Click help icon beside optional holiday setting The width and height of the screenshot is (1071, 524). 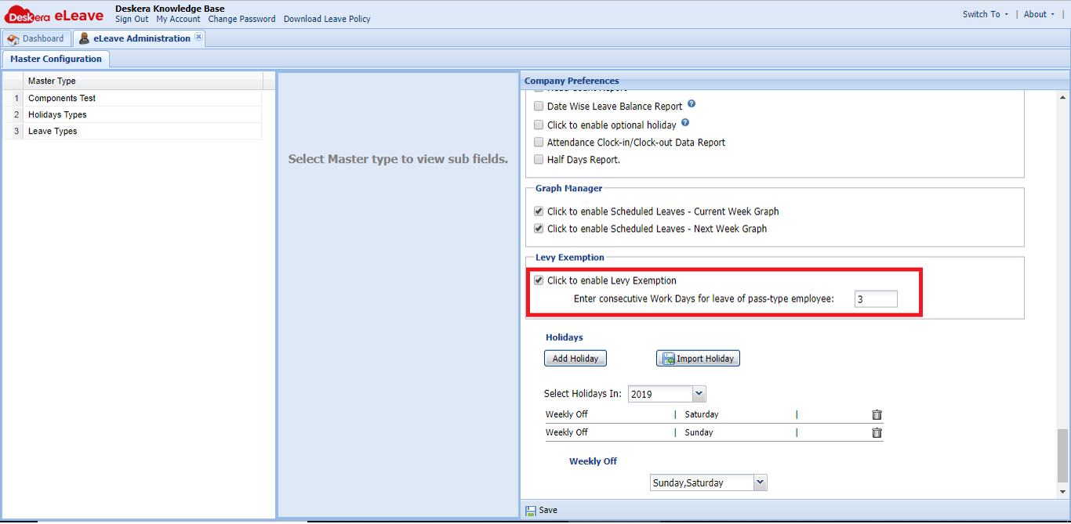tap(685, 123)
